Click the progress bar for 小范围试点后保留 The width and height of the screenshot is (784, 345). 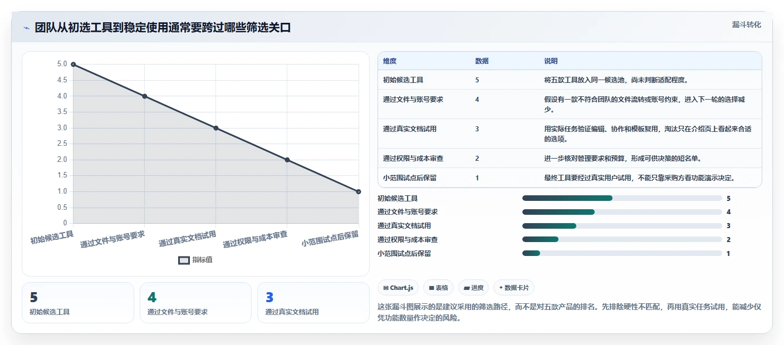coord(622,254)
